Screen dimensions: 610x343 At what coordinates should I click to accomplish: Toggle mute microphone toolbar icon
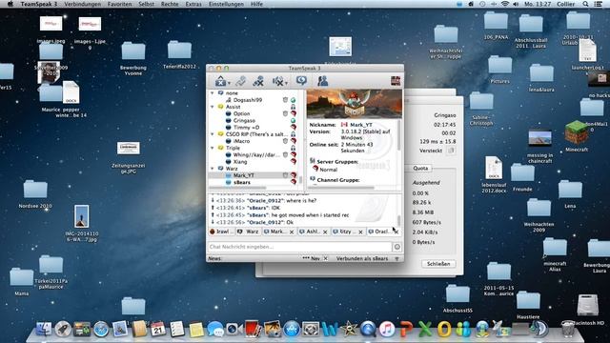[258, 81]
